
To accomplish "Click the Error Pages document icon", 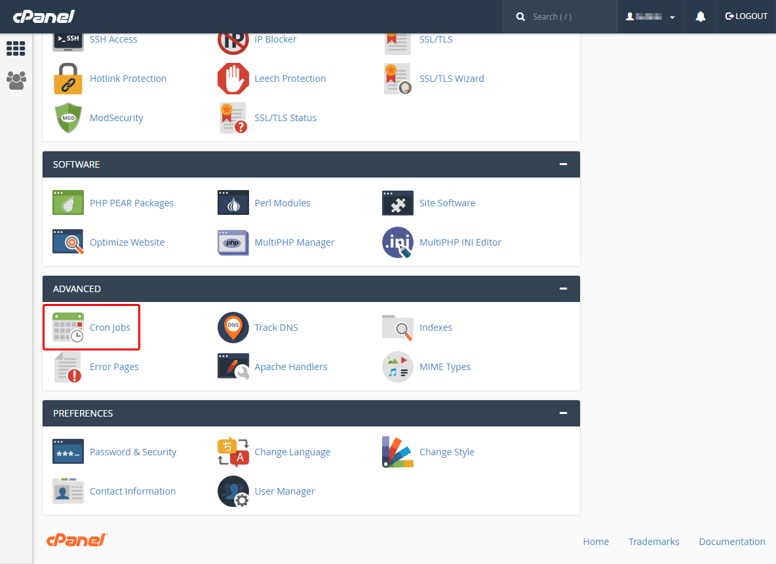I will 68,367.
